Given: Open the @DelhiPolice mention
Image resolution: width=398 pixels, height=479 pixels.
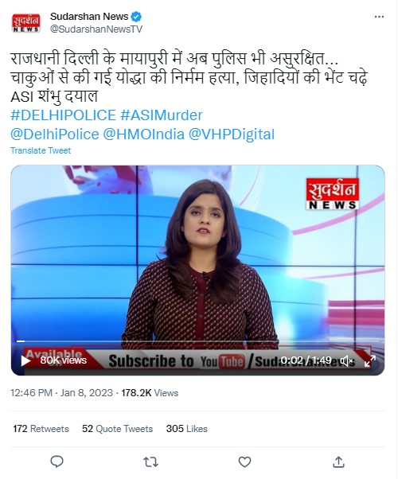Looking at the screenshot, I should pyautogui.click(x=55, y=134).
